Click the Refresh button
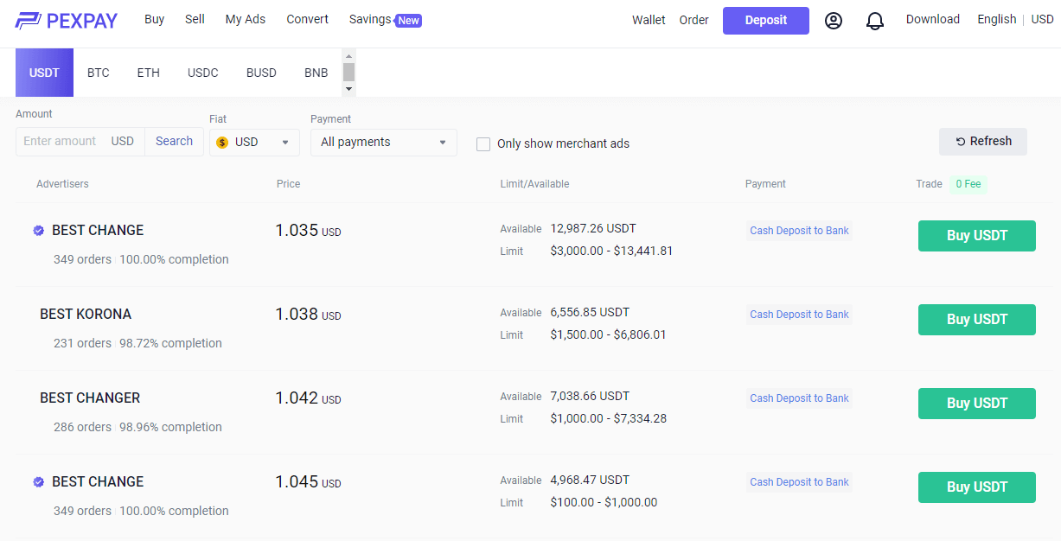Viewport: 1061px width, 541px height. (x=983, y=142)
